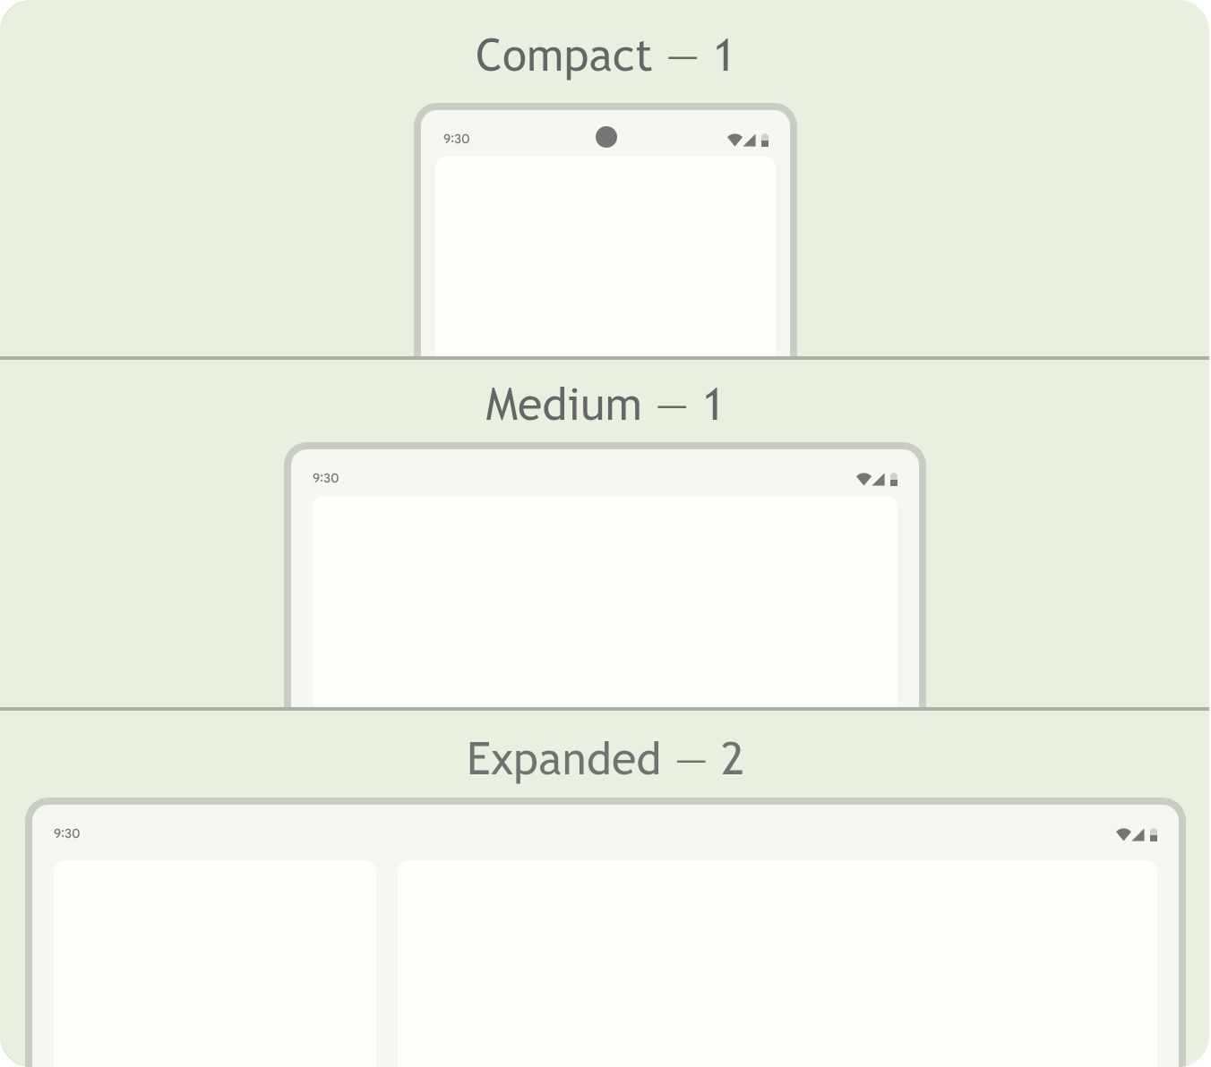Click the wide right pane of the Expanded device
This screenshot has width=1211, height=1067.
(x=777, y=963)
